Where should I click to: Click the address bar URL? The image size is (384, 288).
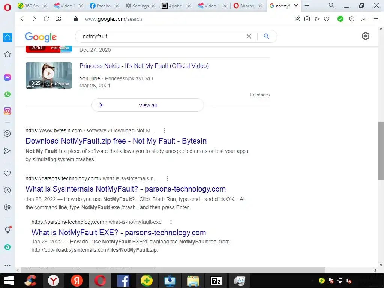pos(113,19)
